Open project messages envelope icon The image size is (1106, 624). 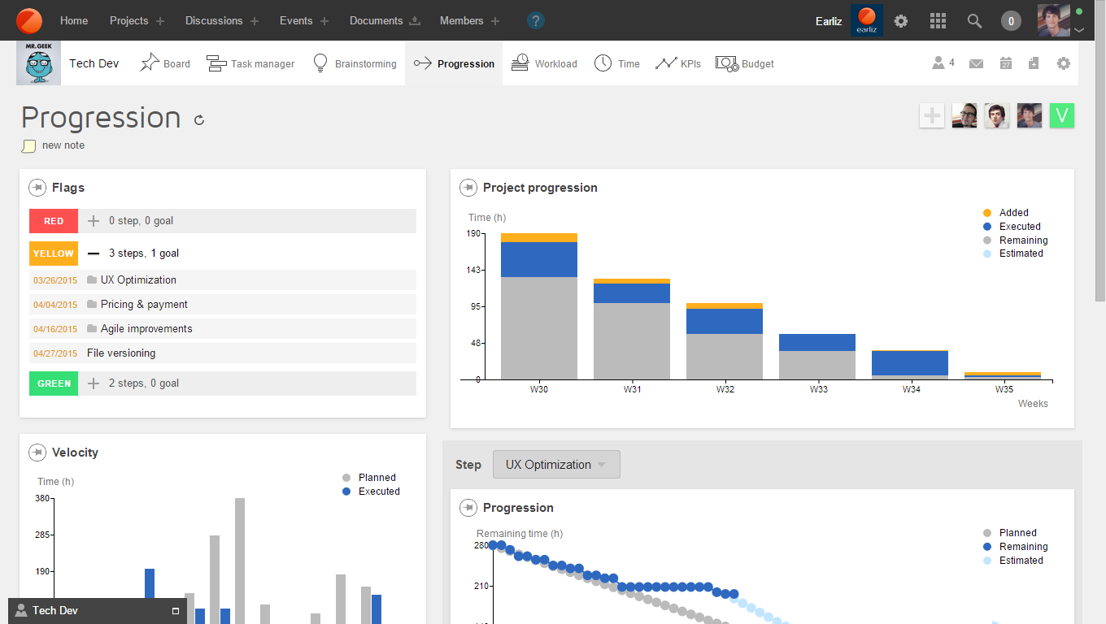tap(977, 63)
